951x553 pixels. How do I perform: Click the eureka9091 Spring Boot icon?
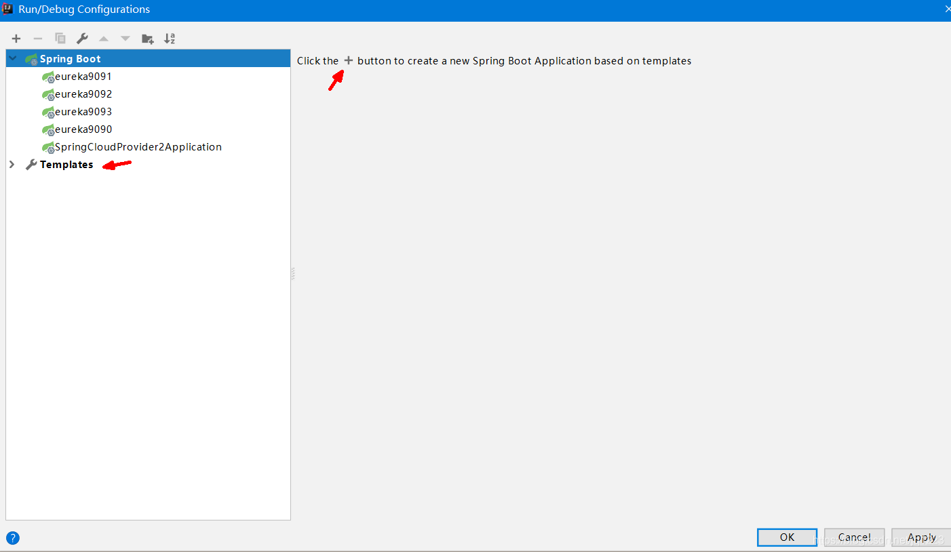(x=48, y=77)
